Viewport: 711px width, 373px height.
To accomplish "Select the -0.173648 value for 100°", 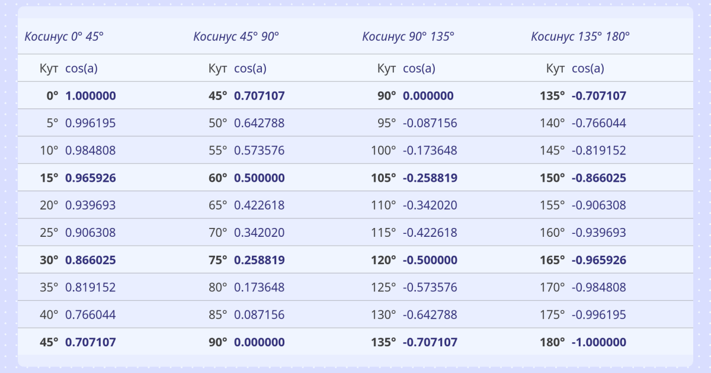I will pos(430,151).
